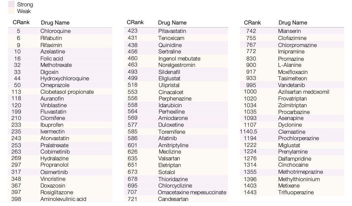Click the middle table Drug Name header

(172, 23)
